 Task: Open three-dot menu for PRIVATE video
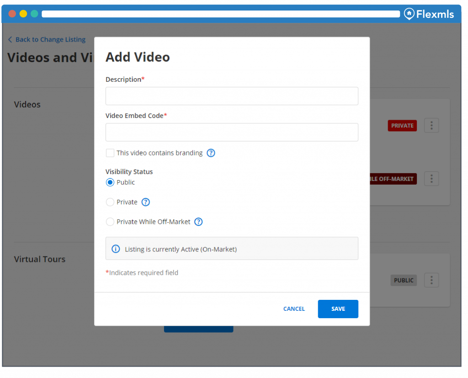click(431, 125)
